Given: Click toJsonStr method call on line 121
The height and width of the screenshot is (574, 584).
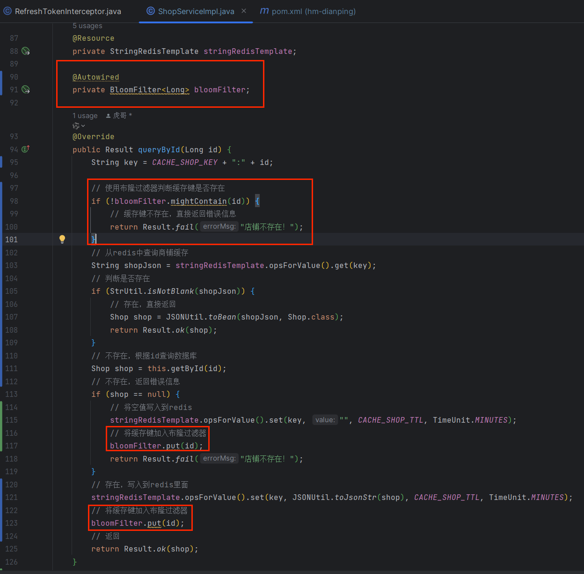Looking at the screenshot, I should [356, 497].
